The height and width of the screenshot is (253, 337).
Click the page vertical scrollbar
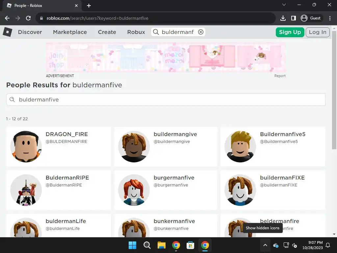pyautogui.click(x=334, y=90)
